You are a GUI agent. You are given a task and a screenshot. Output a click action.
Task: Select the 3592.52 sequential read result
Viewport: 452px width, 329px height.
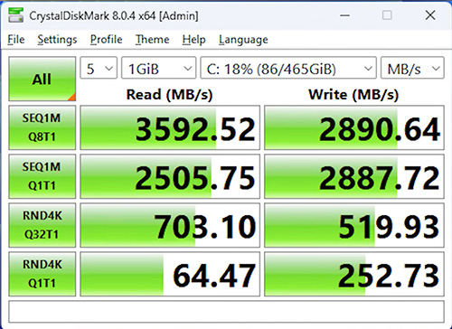tap(170, 127)
